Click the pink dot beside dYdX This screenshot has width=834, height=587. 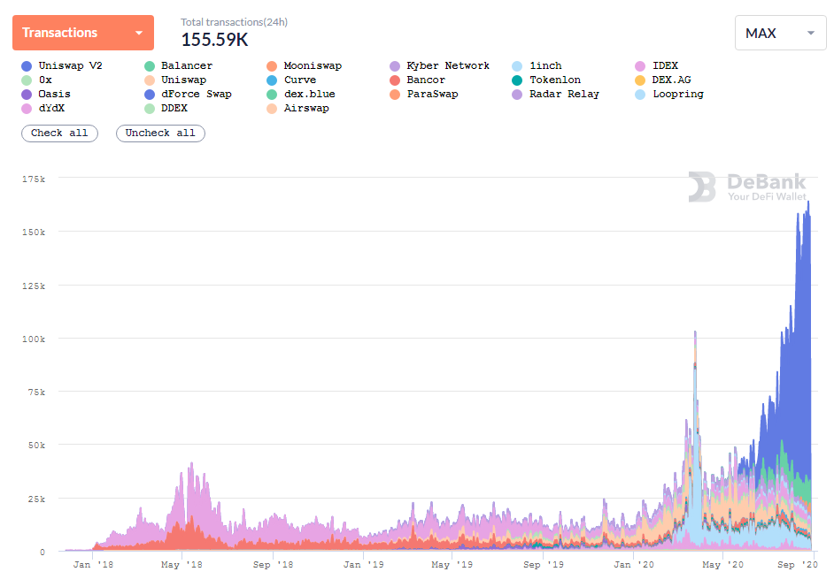point(27,109)
